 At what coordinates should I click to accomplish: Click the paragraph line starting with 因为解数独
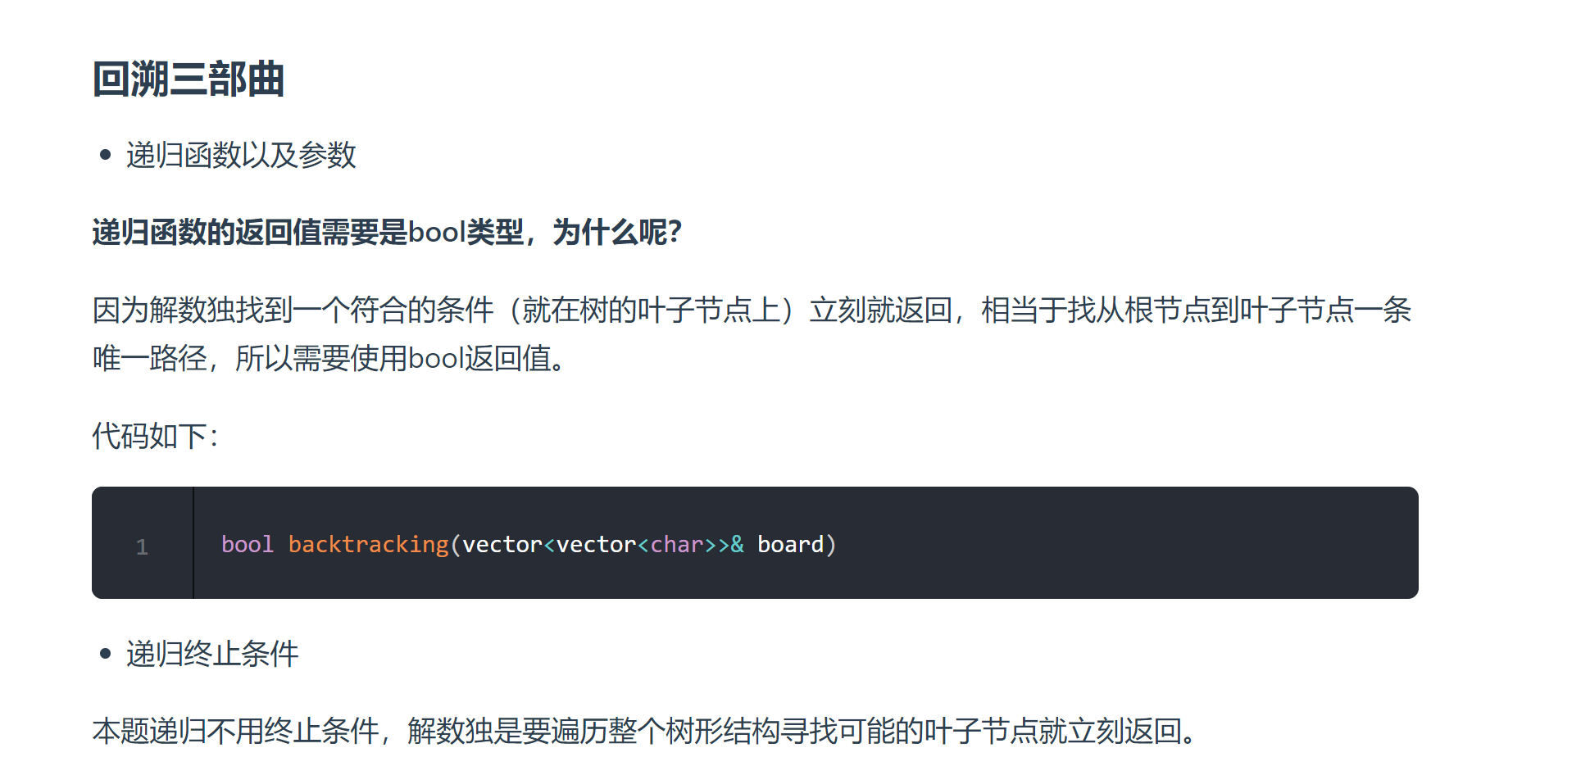pos(751,310)
